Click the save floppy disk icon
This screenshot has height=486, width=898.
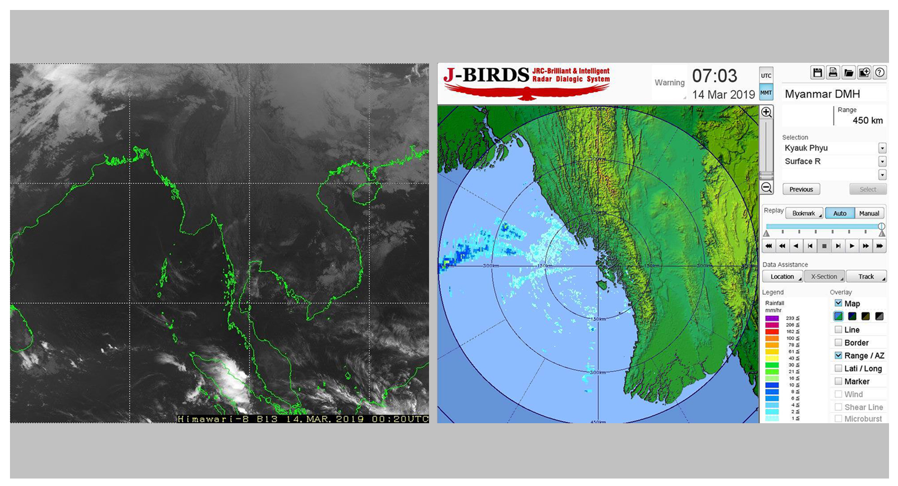tap(817, 73)
